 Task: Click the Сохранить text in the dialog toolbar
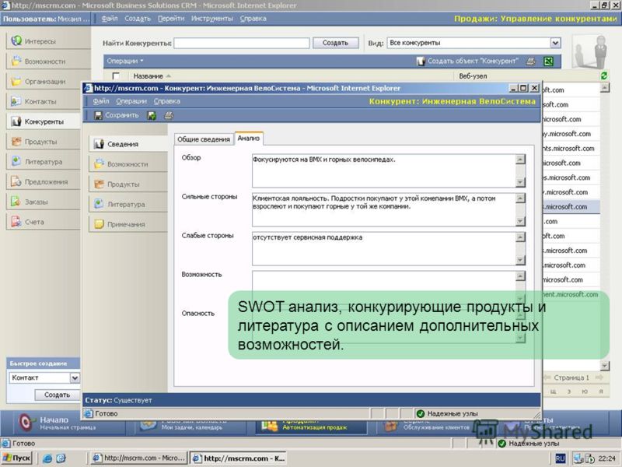point(122,115)
